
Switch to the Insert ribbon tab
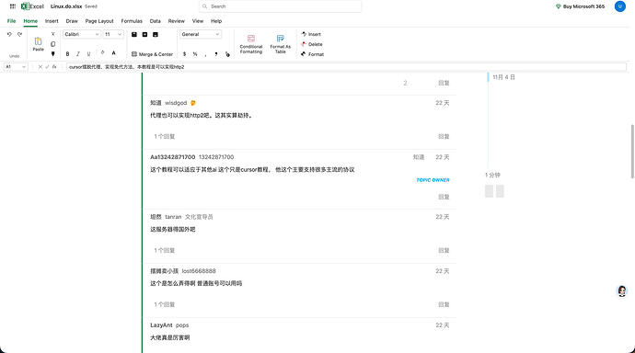[x=52, y=21]
